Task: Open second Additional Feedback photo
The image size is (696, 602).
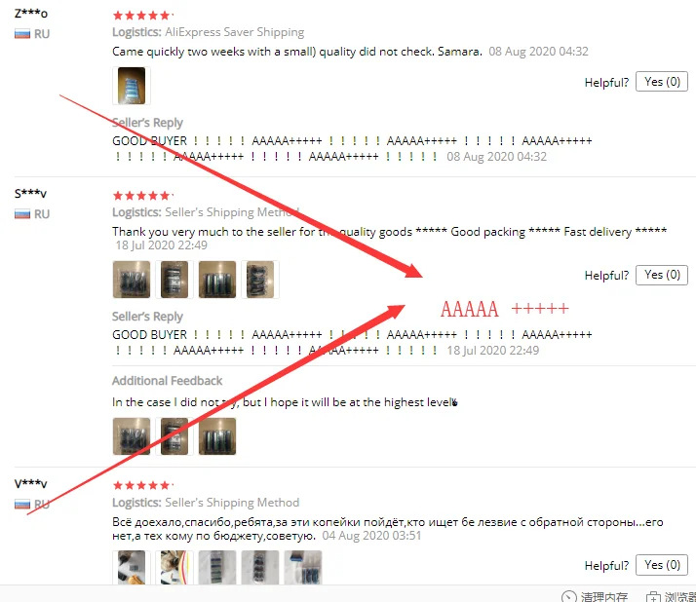Action: pos(174,436)
